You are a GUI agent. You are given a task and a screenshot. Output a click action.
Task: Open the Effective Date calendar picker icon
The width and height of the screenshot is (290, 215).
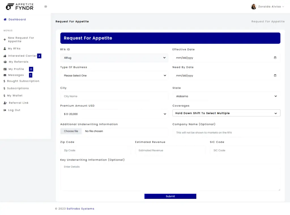275,58
